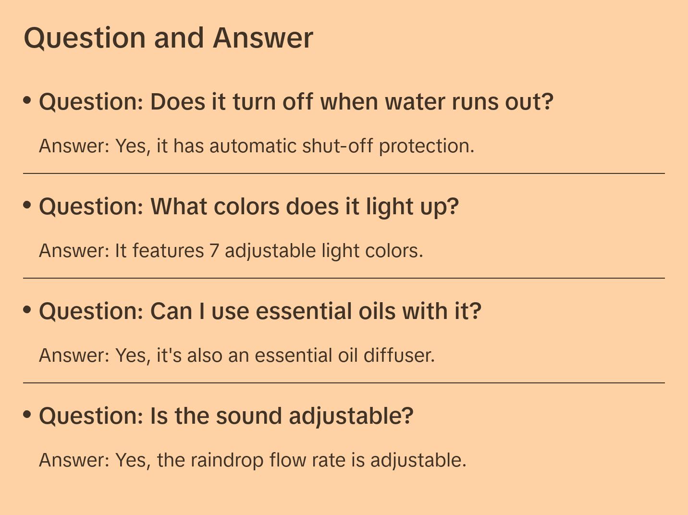Screen dimensions: 688x515
Task: Click the bullet beside the essential oils question
Action: [27, 310]
